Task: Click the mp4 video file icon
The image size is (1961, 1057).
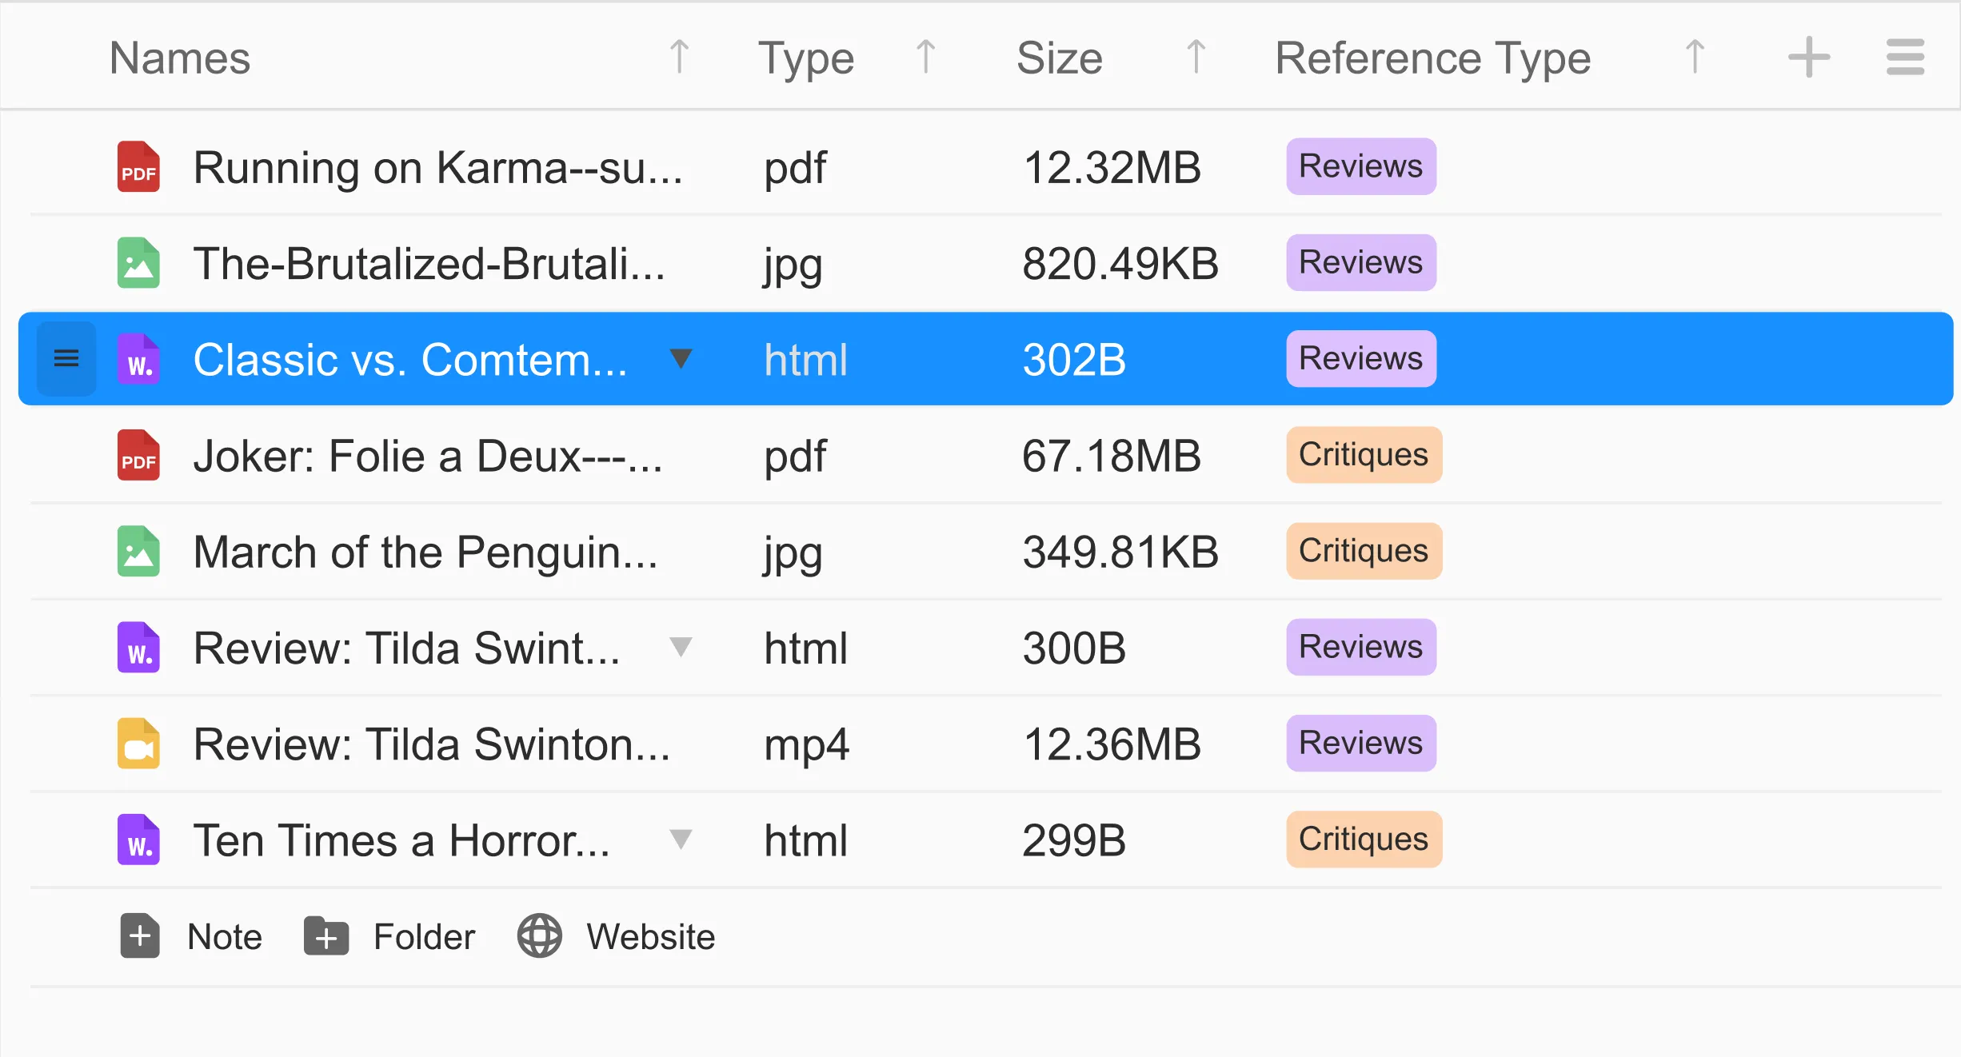Action: (x=138, y=744)
